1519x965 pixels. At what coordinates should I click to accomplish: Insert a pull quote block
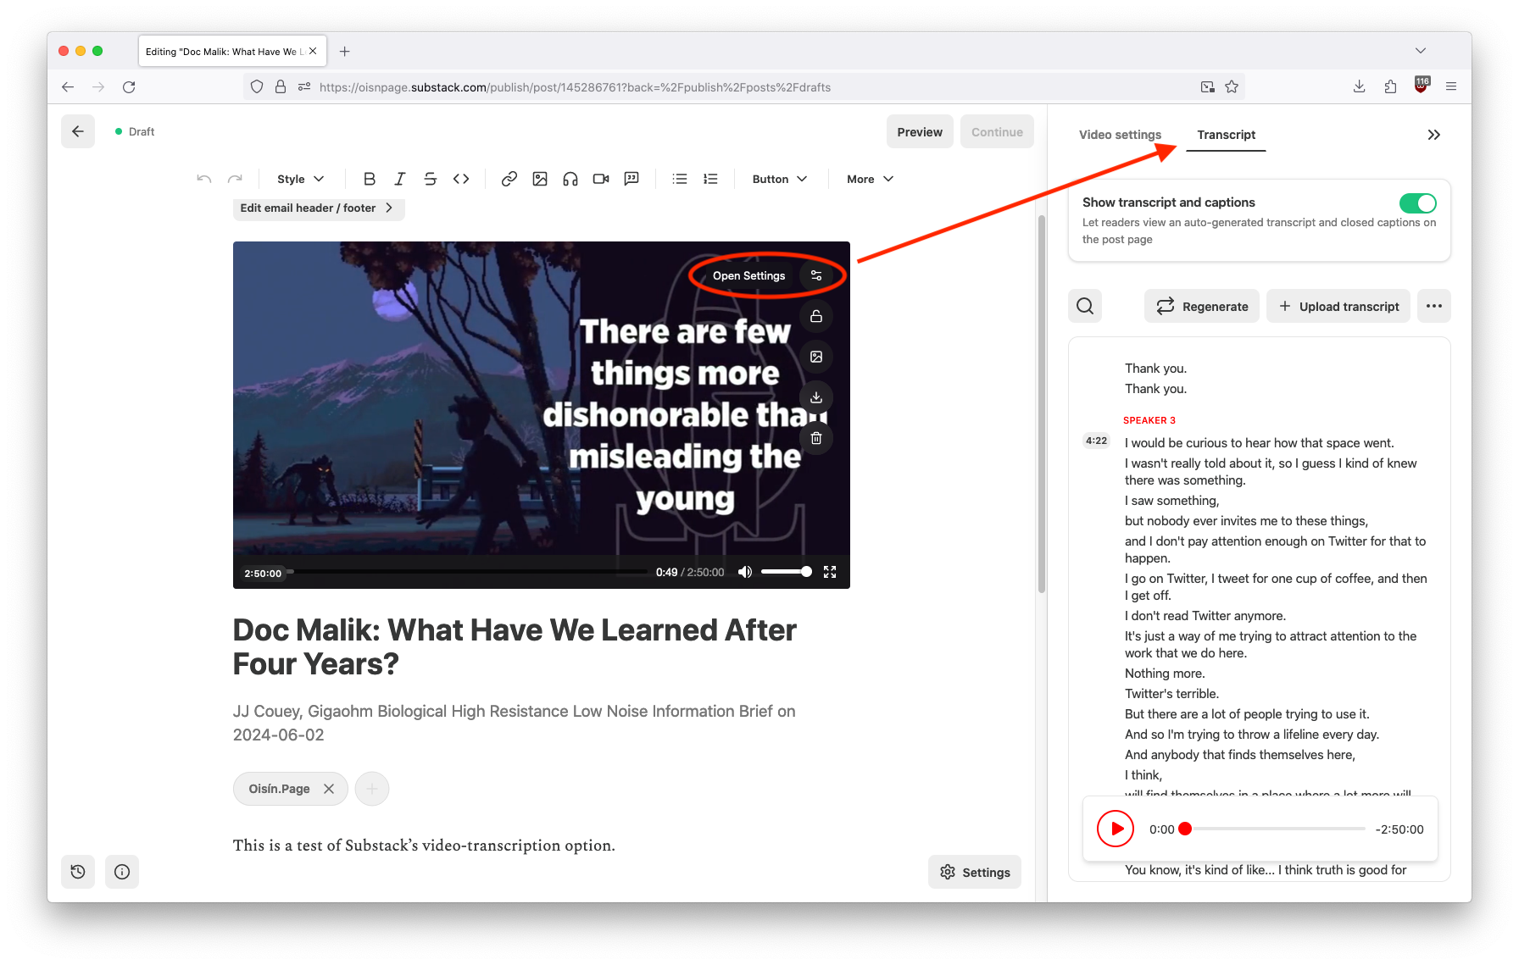click(632, 179)
